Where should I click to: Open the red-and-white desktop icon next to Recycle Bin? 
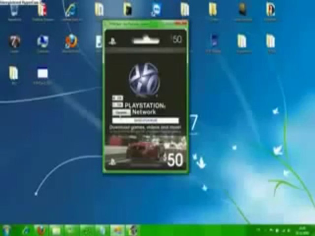[x=42, y=10]
